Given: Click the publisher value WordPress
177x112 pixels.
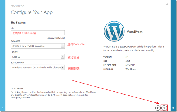Looking at the screenshot, I should coord(130,69).
